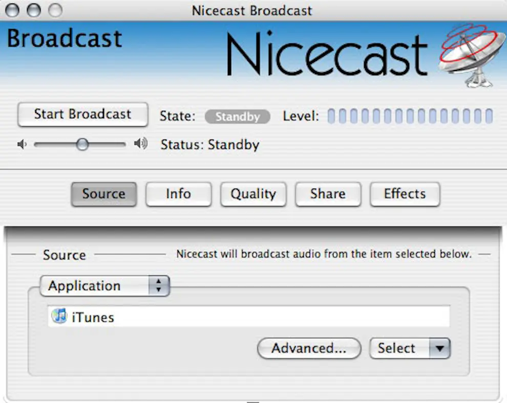Switch to the Info tab
507x403 pixels.
178,194
